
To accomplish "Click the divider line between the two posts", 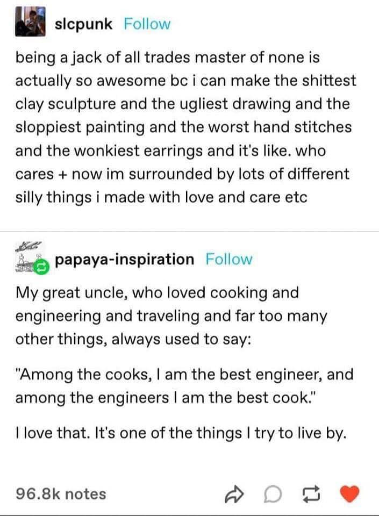I will coord(189,232).
